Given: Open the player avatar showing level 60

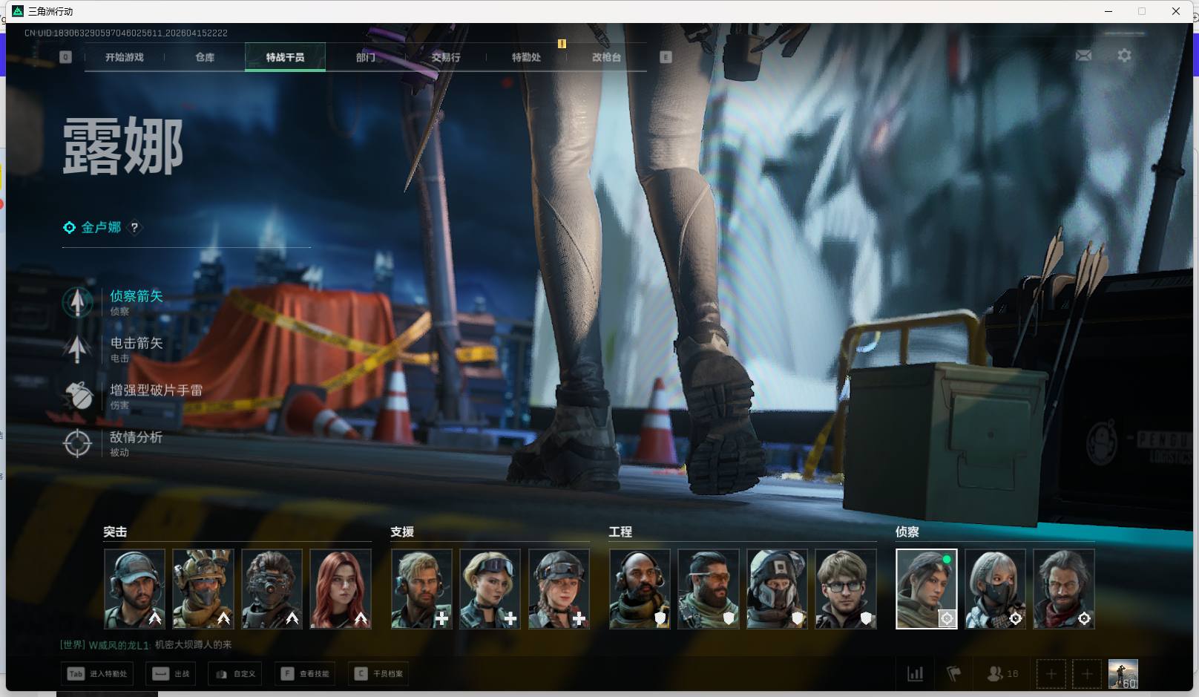Looking at the screenshot, I should click(1123, 674).
